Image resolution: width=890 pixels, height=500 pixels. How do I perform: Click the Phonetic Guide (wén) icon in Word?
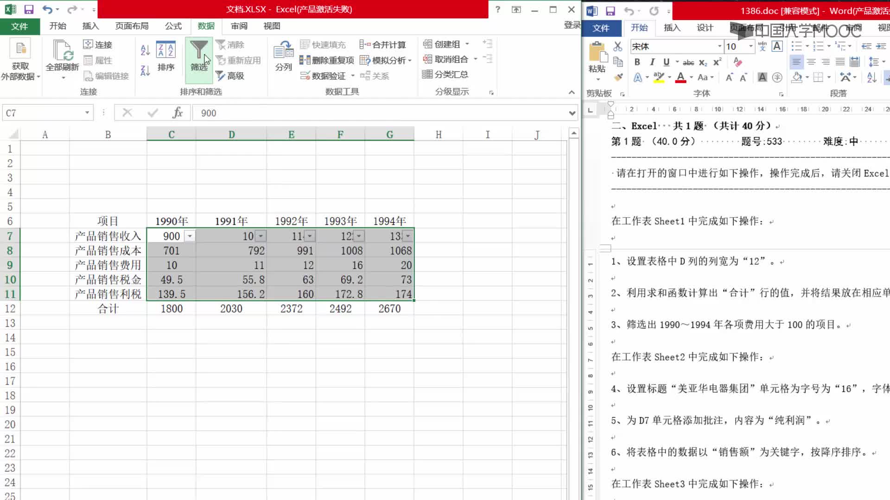pos(762,46)
